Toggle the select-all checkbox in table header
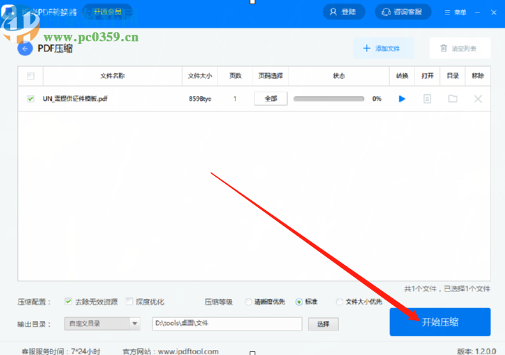 coord(30,76)
